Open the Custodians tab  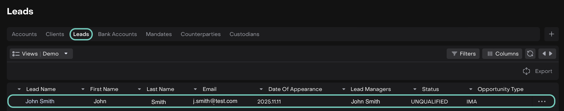coord(244,34)
